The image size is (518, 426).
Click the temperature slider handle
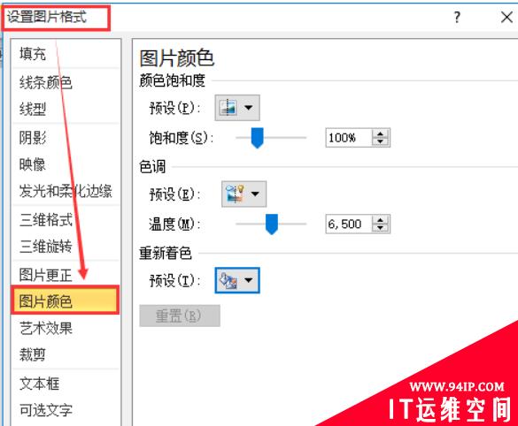tap(272, 224)
